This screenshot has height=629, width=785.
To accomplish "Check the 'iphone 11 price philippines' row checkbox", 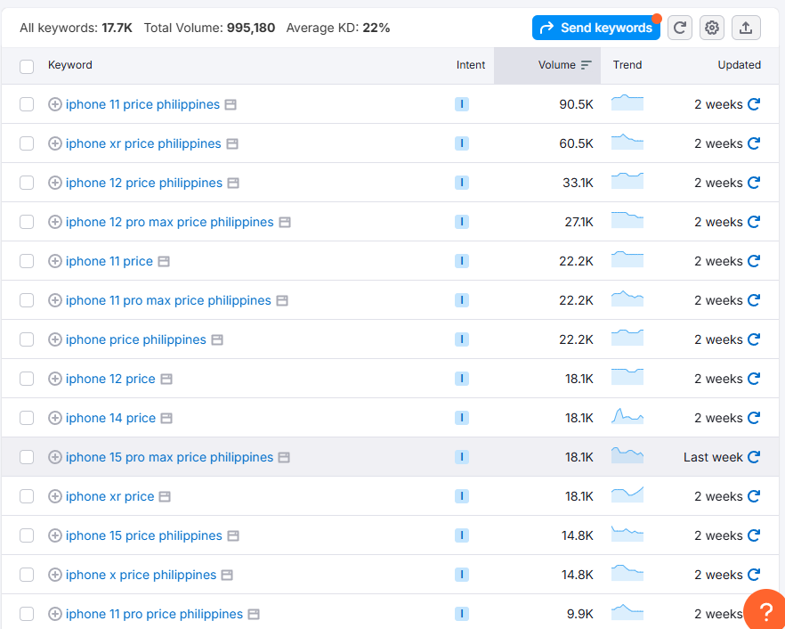I will (x=27, y=104).
